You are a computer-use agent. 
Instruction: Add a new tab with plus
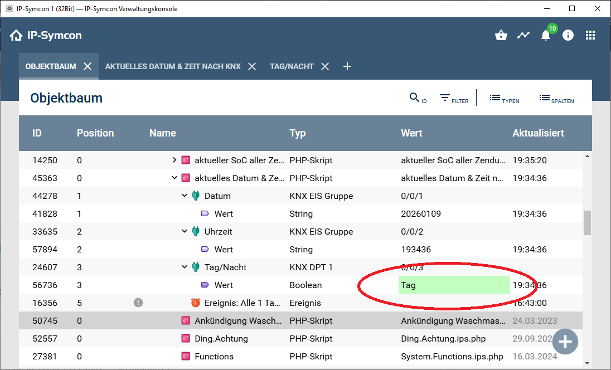coord(347,66)
